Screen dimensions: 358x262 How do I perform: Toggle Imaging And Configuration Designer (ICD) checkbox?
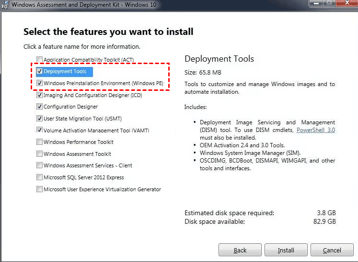(x=39, y=95)
